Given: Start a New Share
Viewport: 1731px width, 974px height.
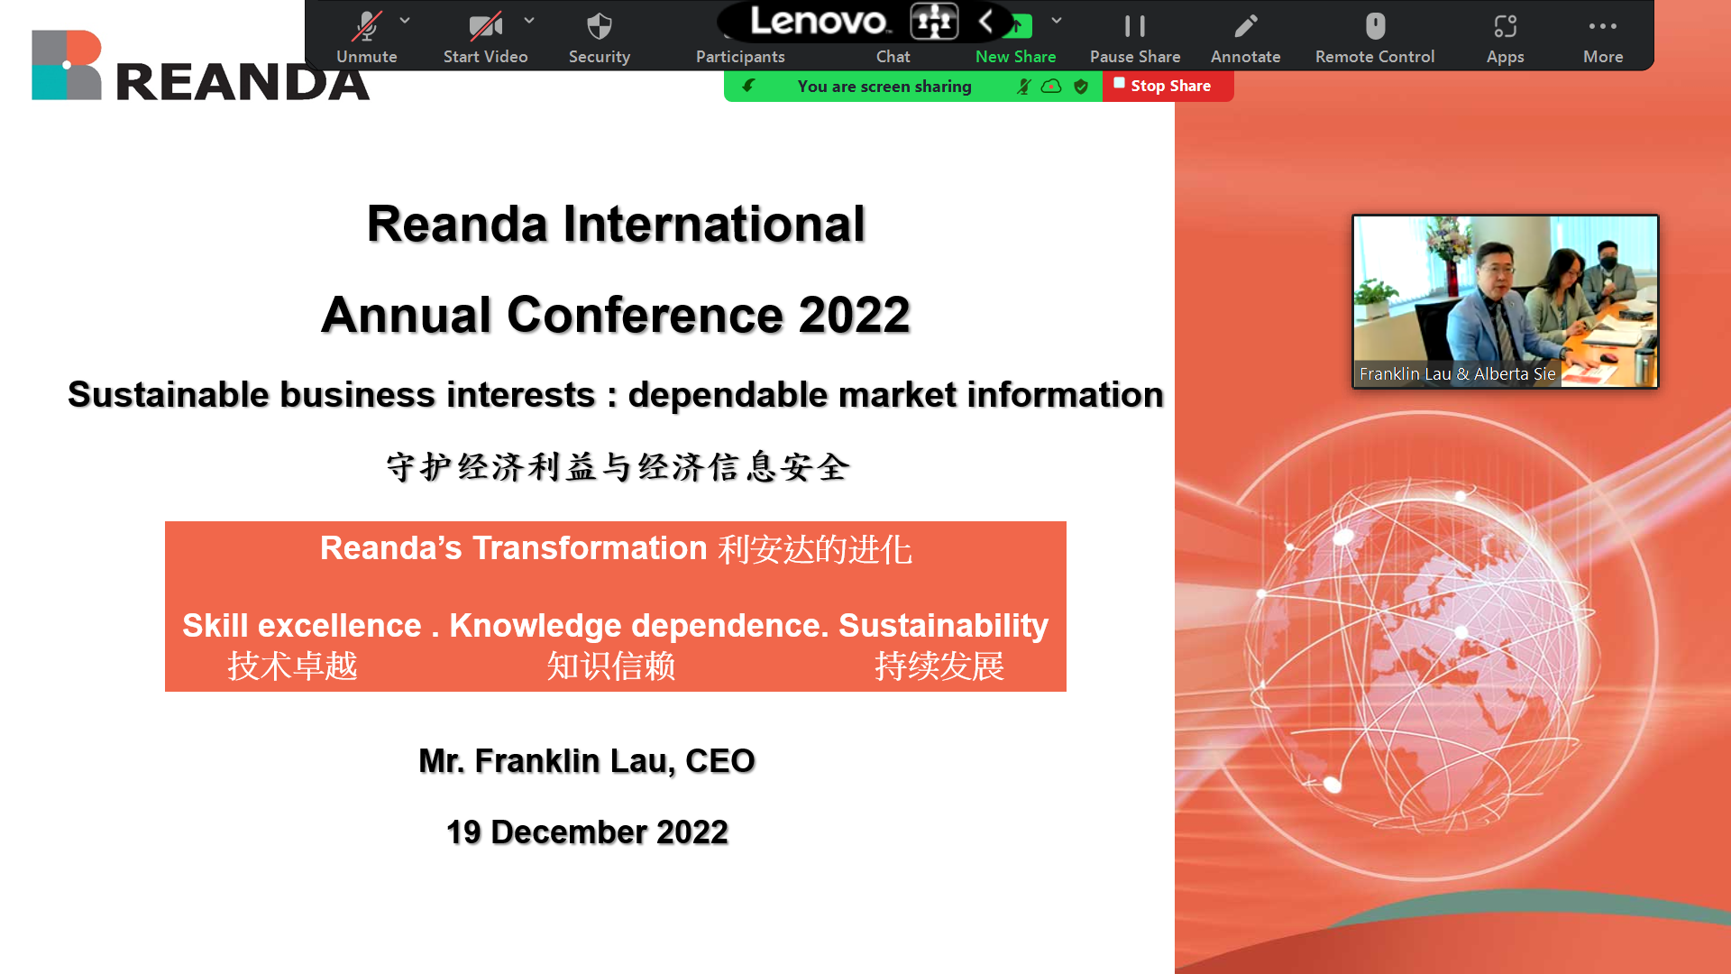Looking at the screenshot, I should tap(1015, 56).
